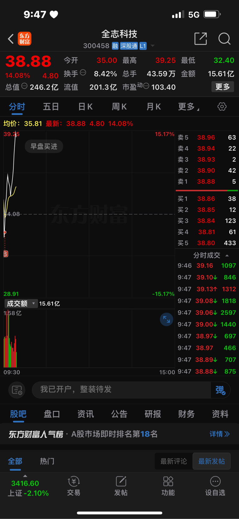Go back with the left arrow

11,39
